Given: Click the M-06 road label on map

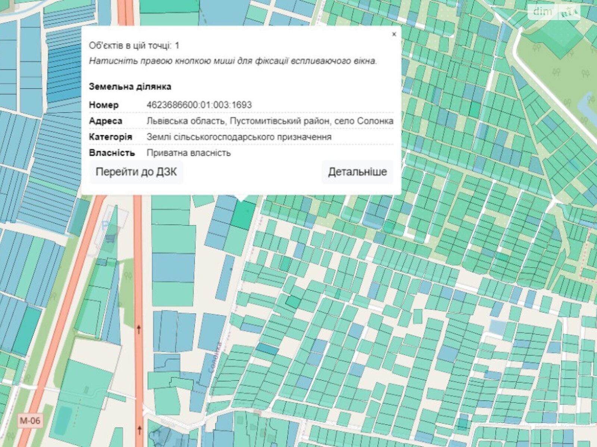Looking at the screenshot, I should click(30, 421).
